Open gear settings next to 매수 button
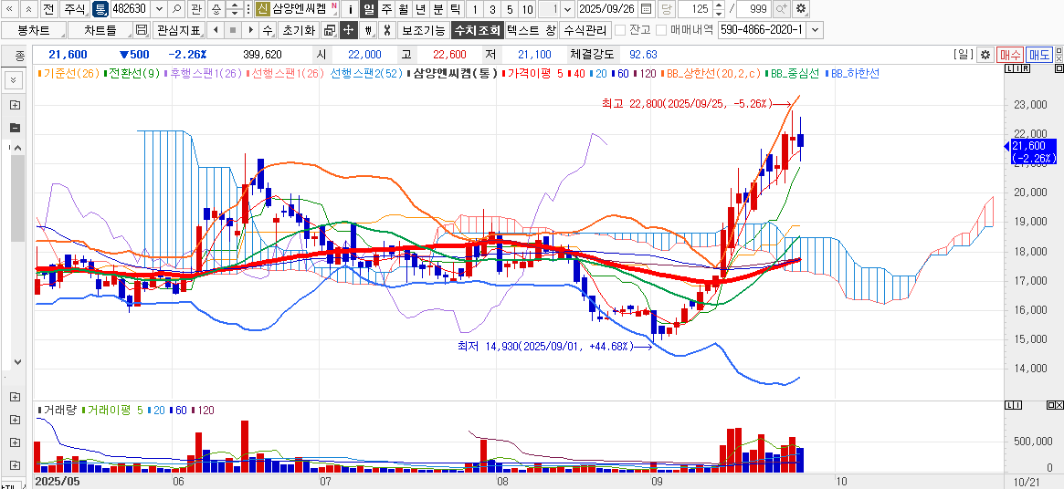The image size is (1064, 489). click(x=985, y=55)
